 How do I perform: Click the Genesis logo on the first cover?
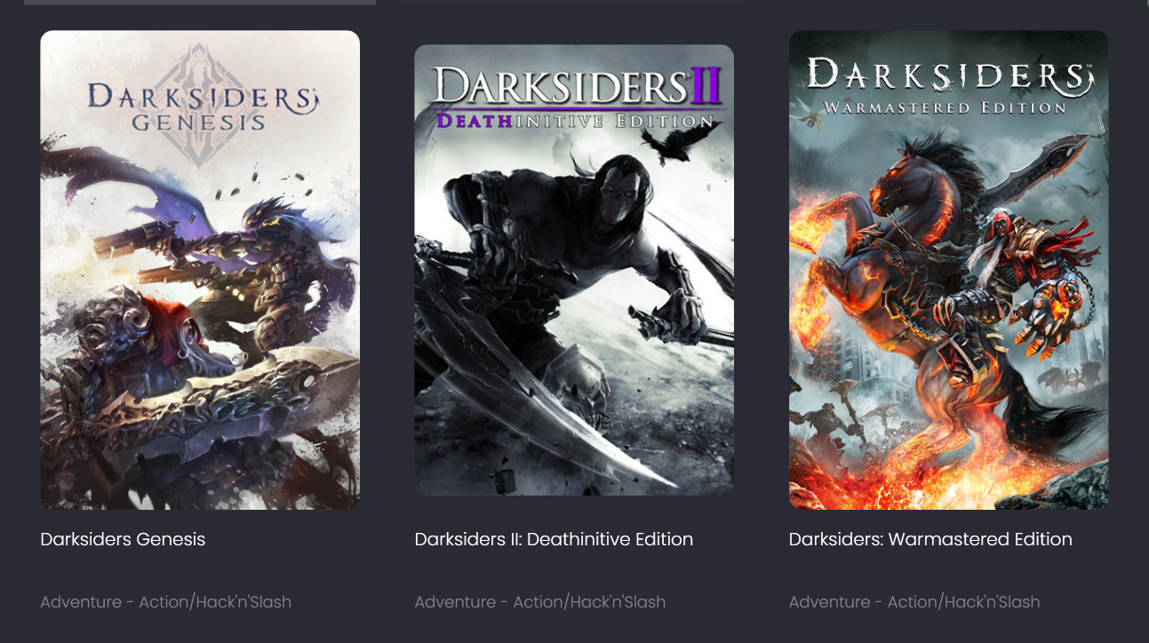[x=199, y=107]
